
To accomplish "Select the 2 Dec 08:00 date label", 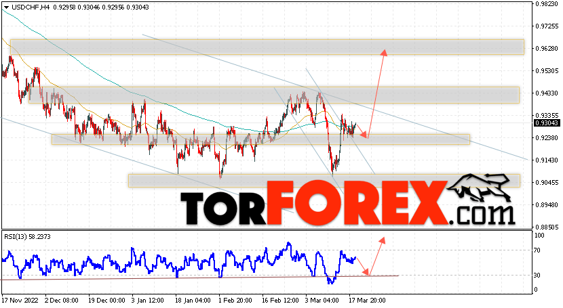I will click(61, 300).
